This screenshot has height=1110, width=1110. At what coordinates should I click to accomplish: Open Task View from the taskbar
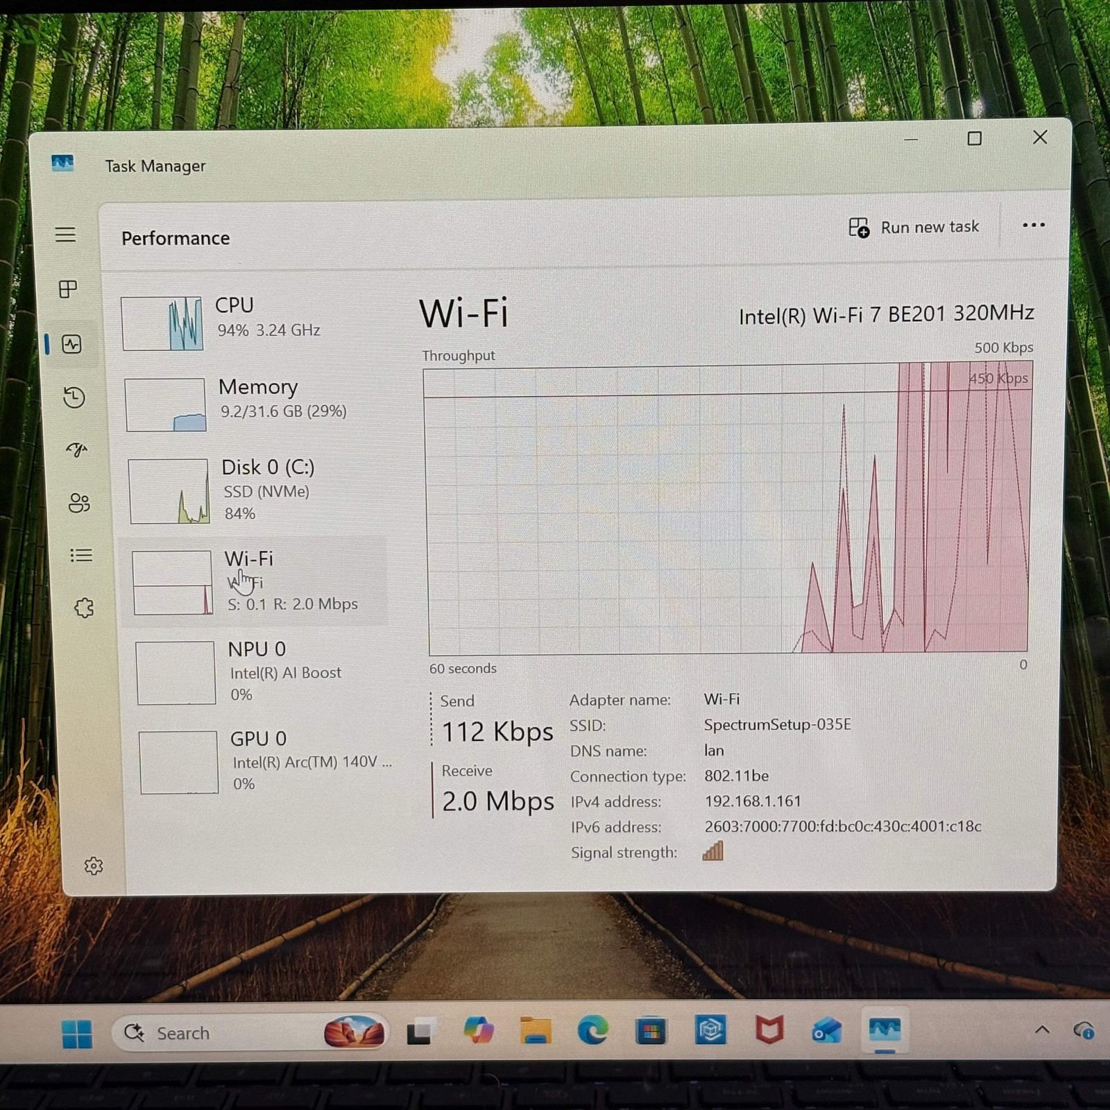pyautogui.click(x=420, y=1032)
